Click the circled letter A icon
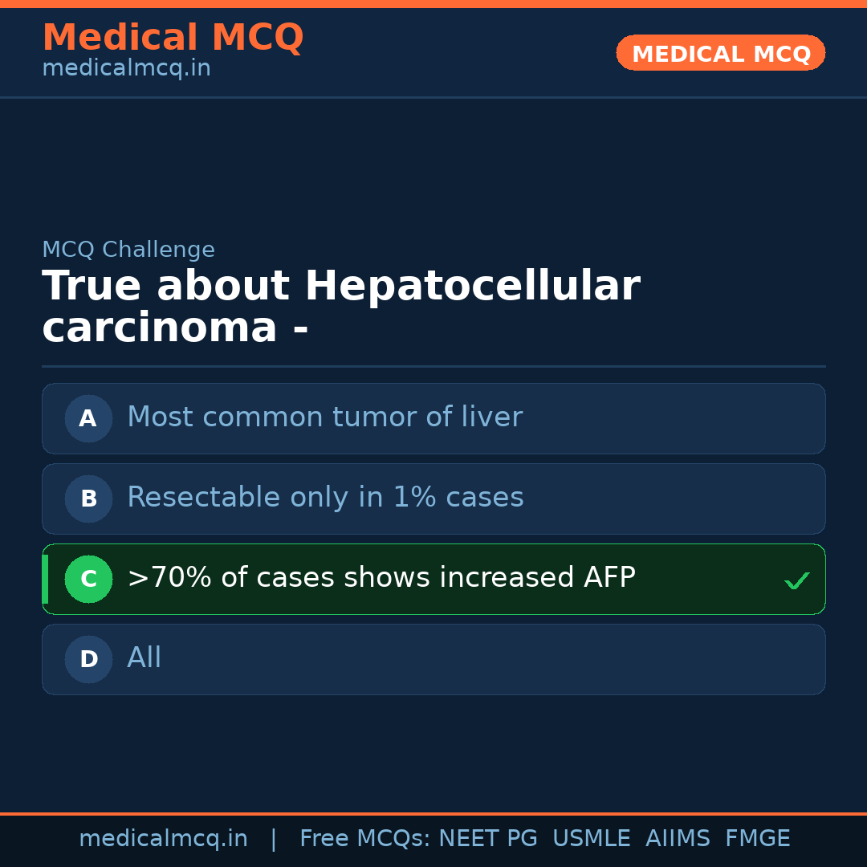The image size is (867, 867). pyautogui.click(x=88, y=418)
